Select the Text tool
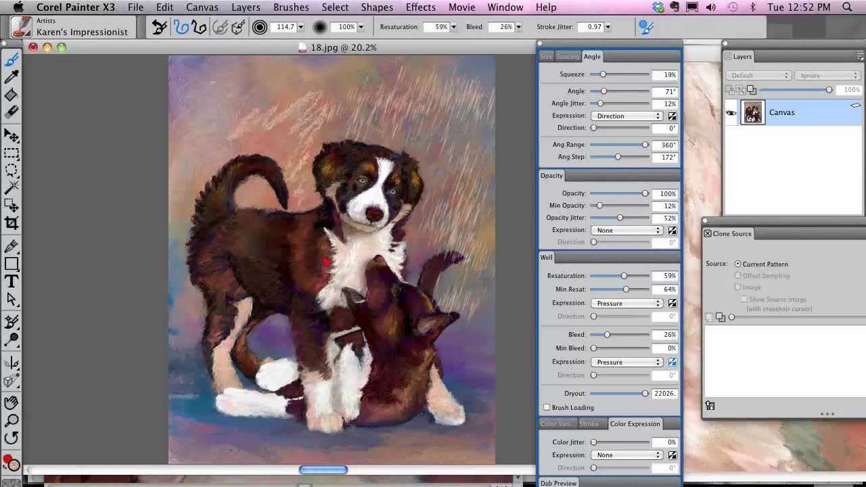This screenshot has width=866, height=487. (x=12, y=282)
